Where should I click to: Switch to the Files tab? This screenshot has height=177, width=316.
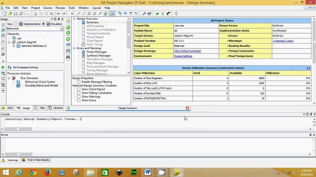(x=40, y=108)
